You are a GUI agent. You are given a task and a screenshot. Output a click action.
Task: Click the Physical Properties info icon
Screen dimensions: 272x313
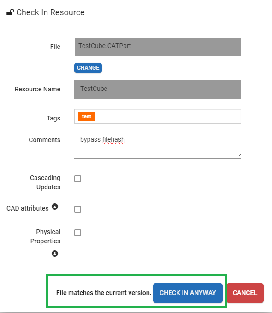point(55,253)
